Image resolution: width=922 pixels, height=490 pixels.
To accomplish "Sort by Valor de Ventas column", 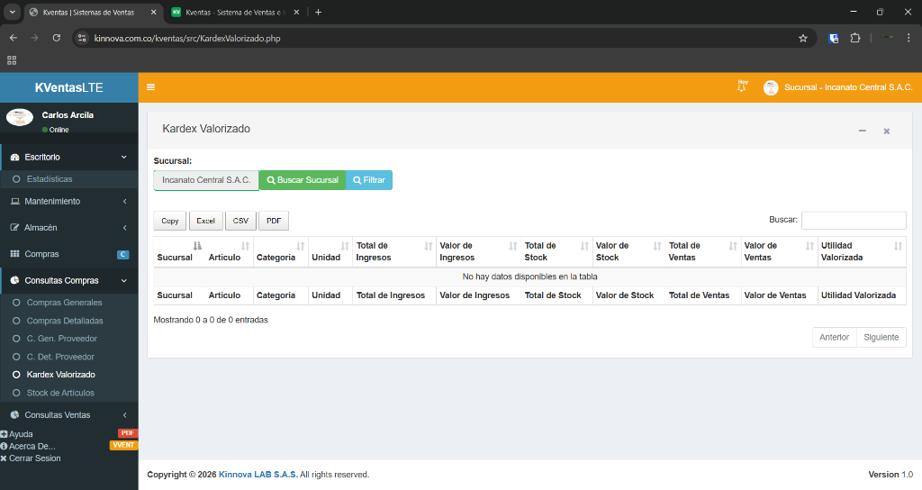I will 779,252.
